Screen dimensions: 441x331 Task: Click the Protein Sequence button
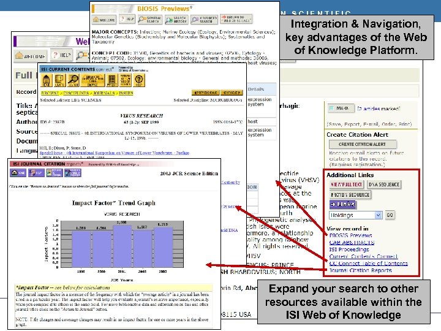click(350, 195)
